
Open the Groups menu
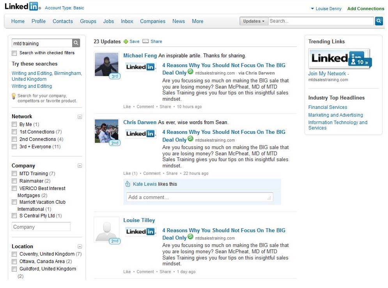point(88,21)
